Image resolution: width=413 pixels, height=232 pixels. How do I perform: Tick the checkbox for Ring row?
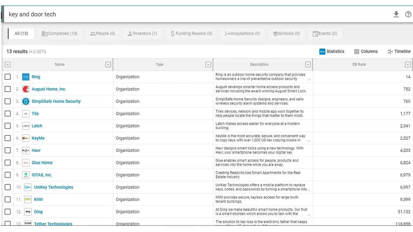click(x=8, y=77)
